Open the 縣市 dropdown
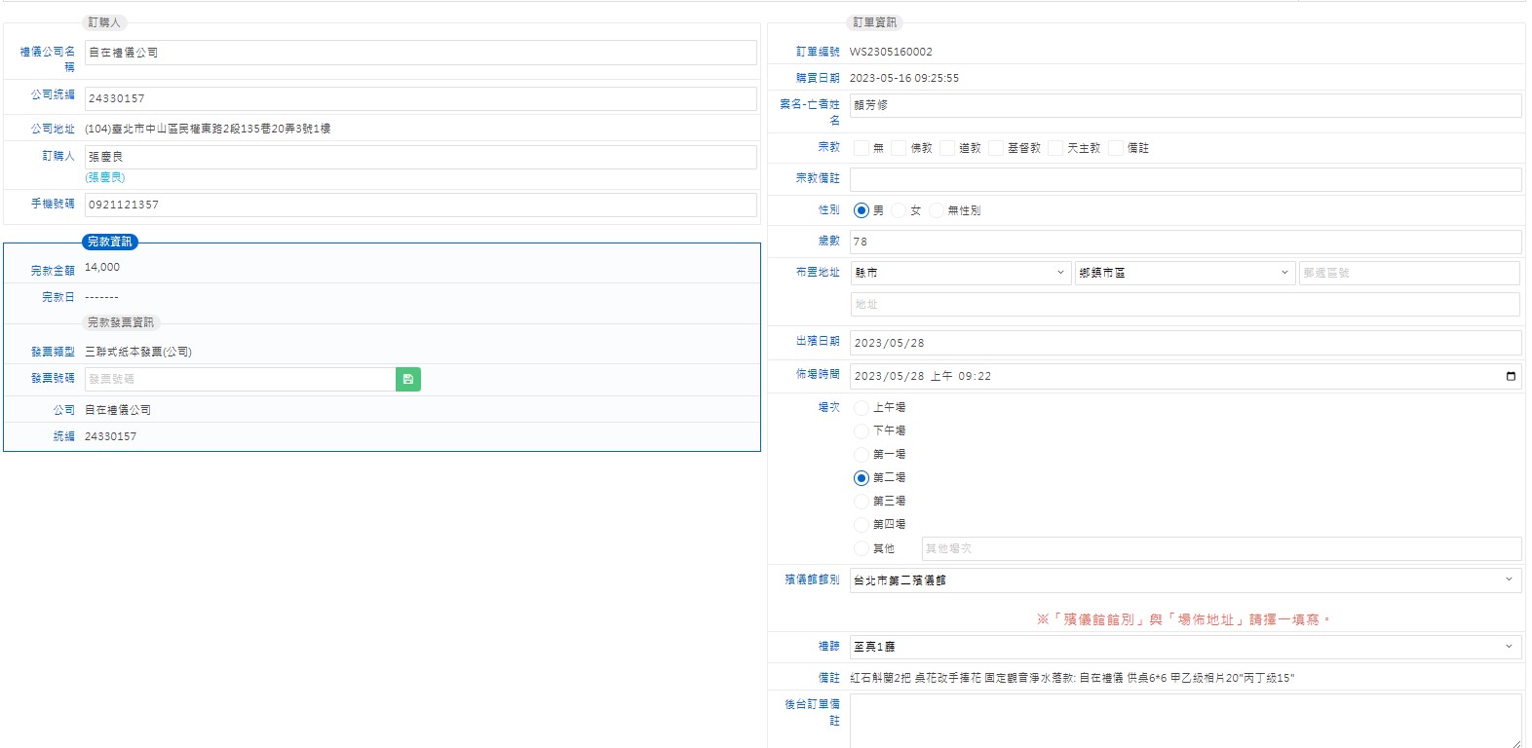 pyautogui.click(x=961, y=273)
